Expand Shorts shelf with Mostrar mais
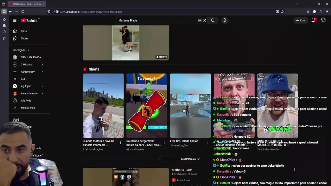The image size is (331, 186). click(x=191, y=159)
